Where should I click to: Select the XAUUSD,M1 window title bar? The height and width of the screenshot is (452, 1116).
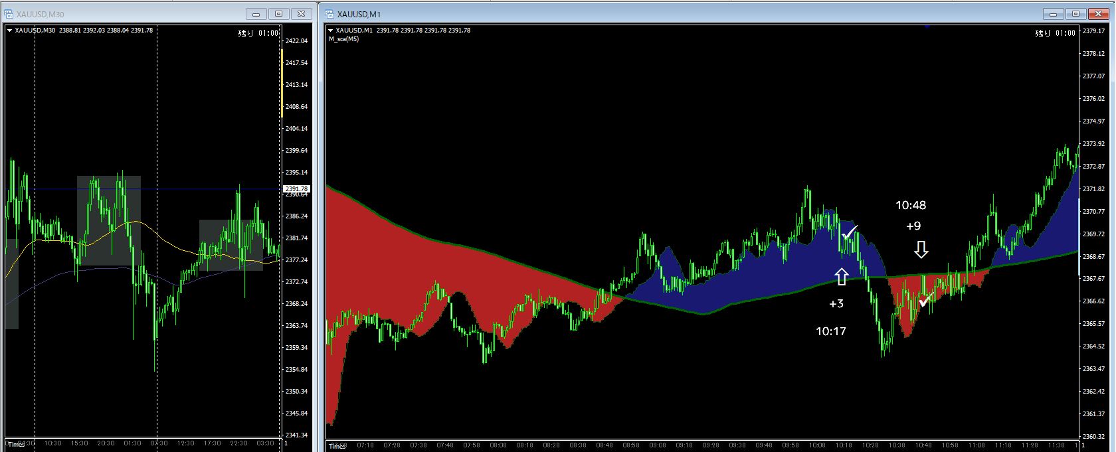717,14
